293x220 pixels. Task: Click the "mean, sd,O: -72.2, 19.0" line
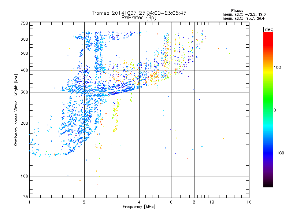pyautogui.click(x=244, y=14)
